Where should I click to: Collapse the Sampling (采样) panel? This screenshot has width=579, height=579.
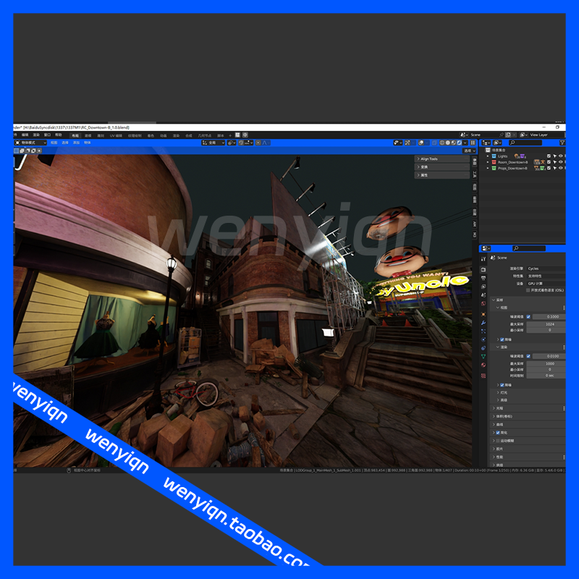[x=528, y=300]
